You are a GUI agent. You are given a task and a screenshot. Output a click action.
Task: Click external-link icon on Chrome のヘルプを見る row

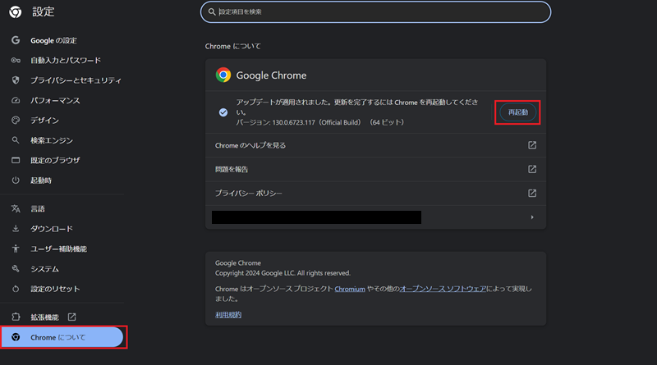pyautogui.click(x=532, y=145)
